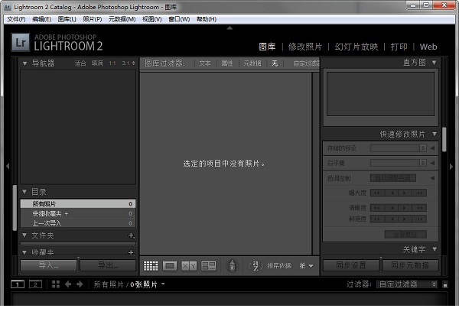Increase 曝光度 with double right arrow
Image resolution: width=459 pixels, height=318 pixels.
pos(419,193)
